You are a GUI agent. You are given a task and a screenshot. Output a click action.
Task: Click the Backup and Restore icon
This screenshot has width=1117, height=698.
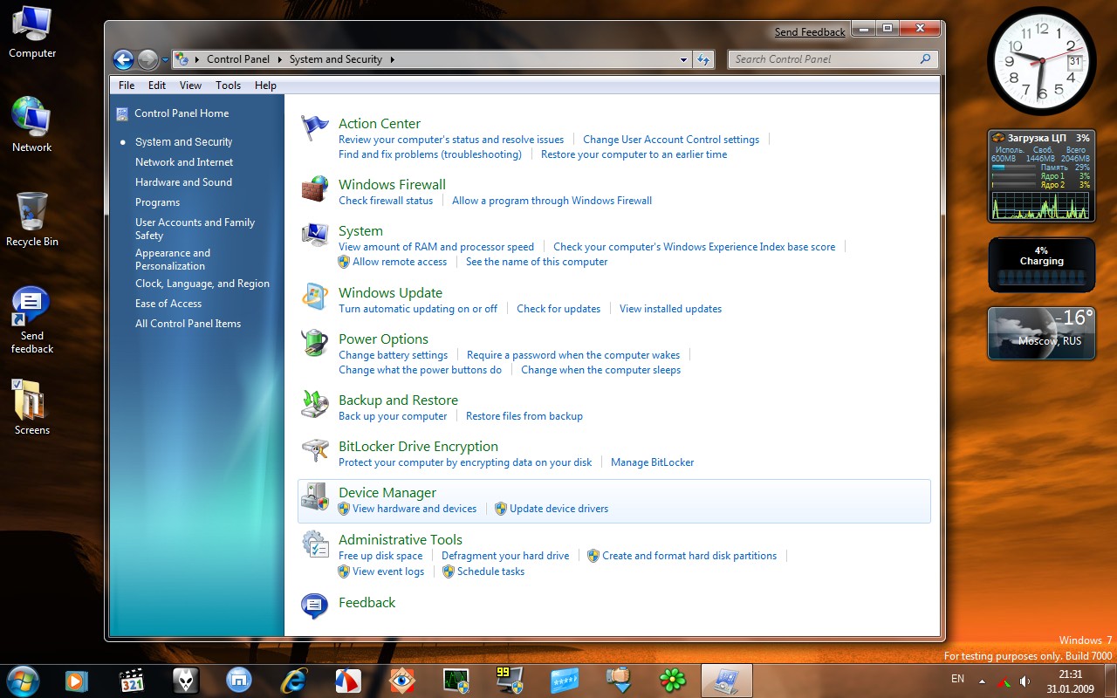314,404
